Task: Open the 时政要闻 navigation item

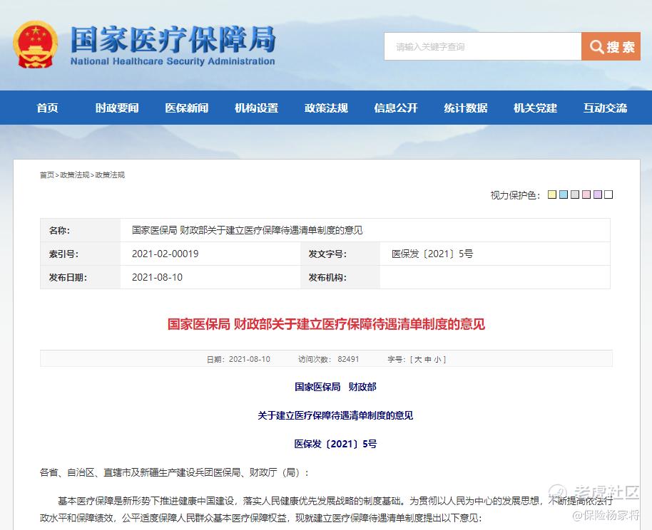Action: tap(117, 108)
